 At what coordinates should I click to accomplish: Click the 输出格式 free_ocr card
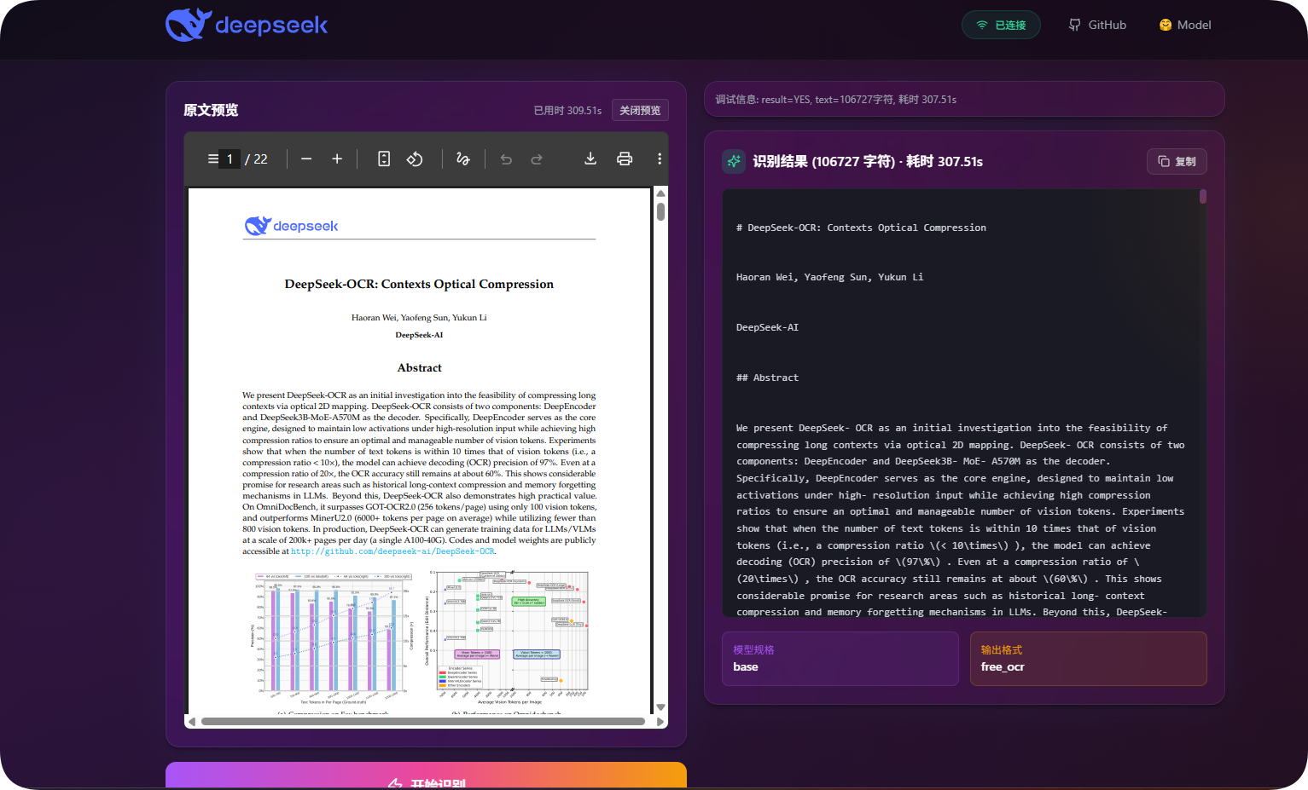click(x=1089, y=659)
